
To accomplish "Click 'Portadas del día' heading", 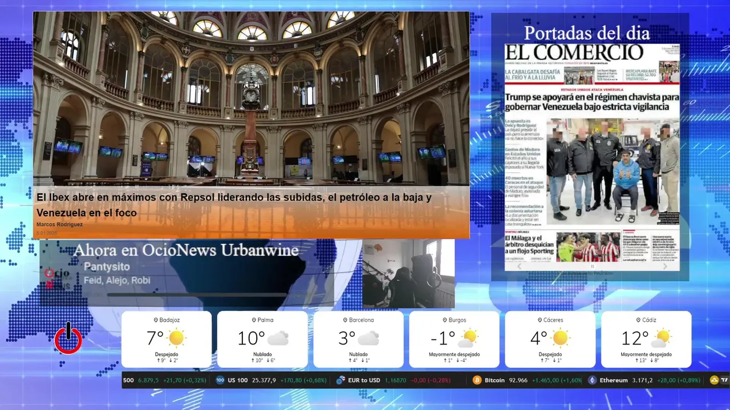I will coord(587,32).
